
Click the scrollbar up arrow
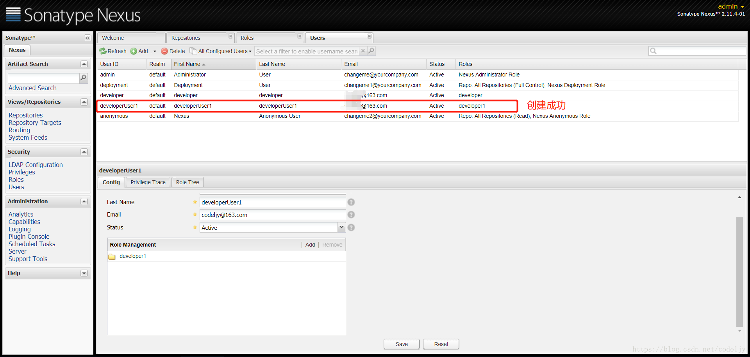pyautogui.click(x=739, y=197)
